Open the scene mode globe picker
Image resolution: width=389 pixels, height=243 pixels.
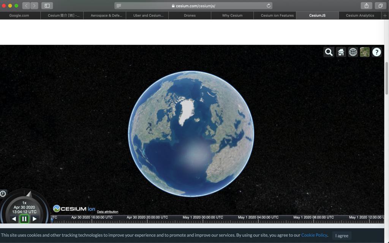click(x=353, y=52)
